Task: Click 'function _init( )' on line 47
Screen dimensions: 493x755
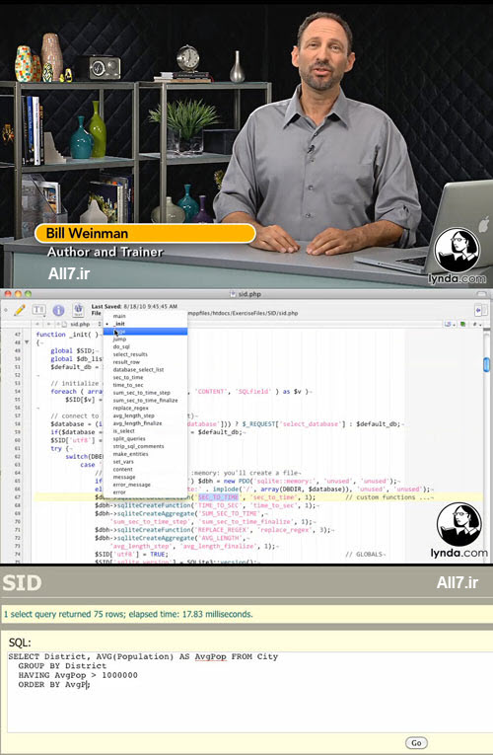Action: [x=67, y=335]
